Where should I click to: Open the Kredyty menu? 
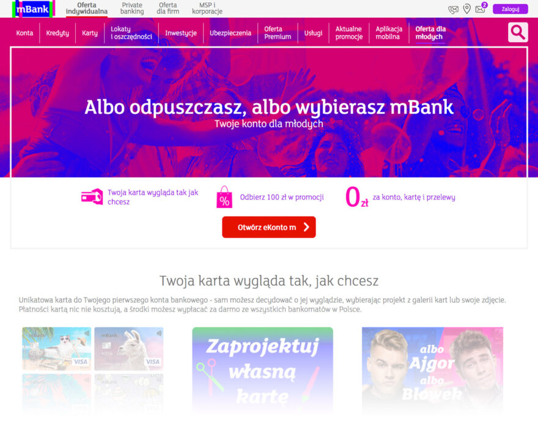(57, 33)
